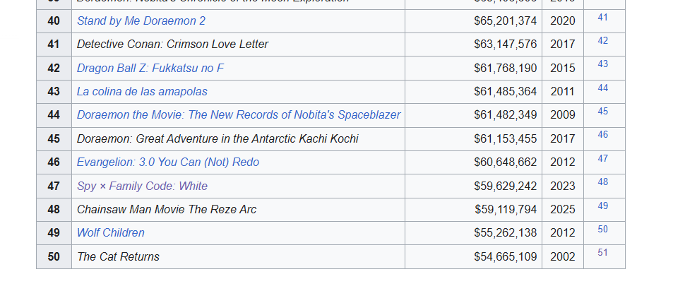The image size is (673, 303).
Task: Open the Stand by Me Doraemon 2 link
Action: 141,20
